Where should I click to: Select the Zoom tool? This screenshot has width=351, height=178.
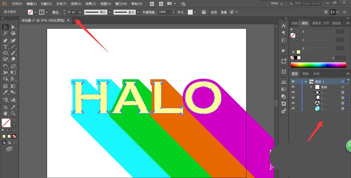coord(13,114)
